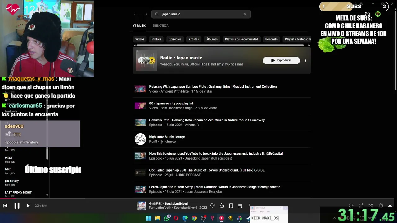Screen dimensions: 397x223
Task: Dislike the Koshaberibiyori song
Action: click(212, 206)
